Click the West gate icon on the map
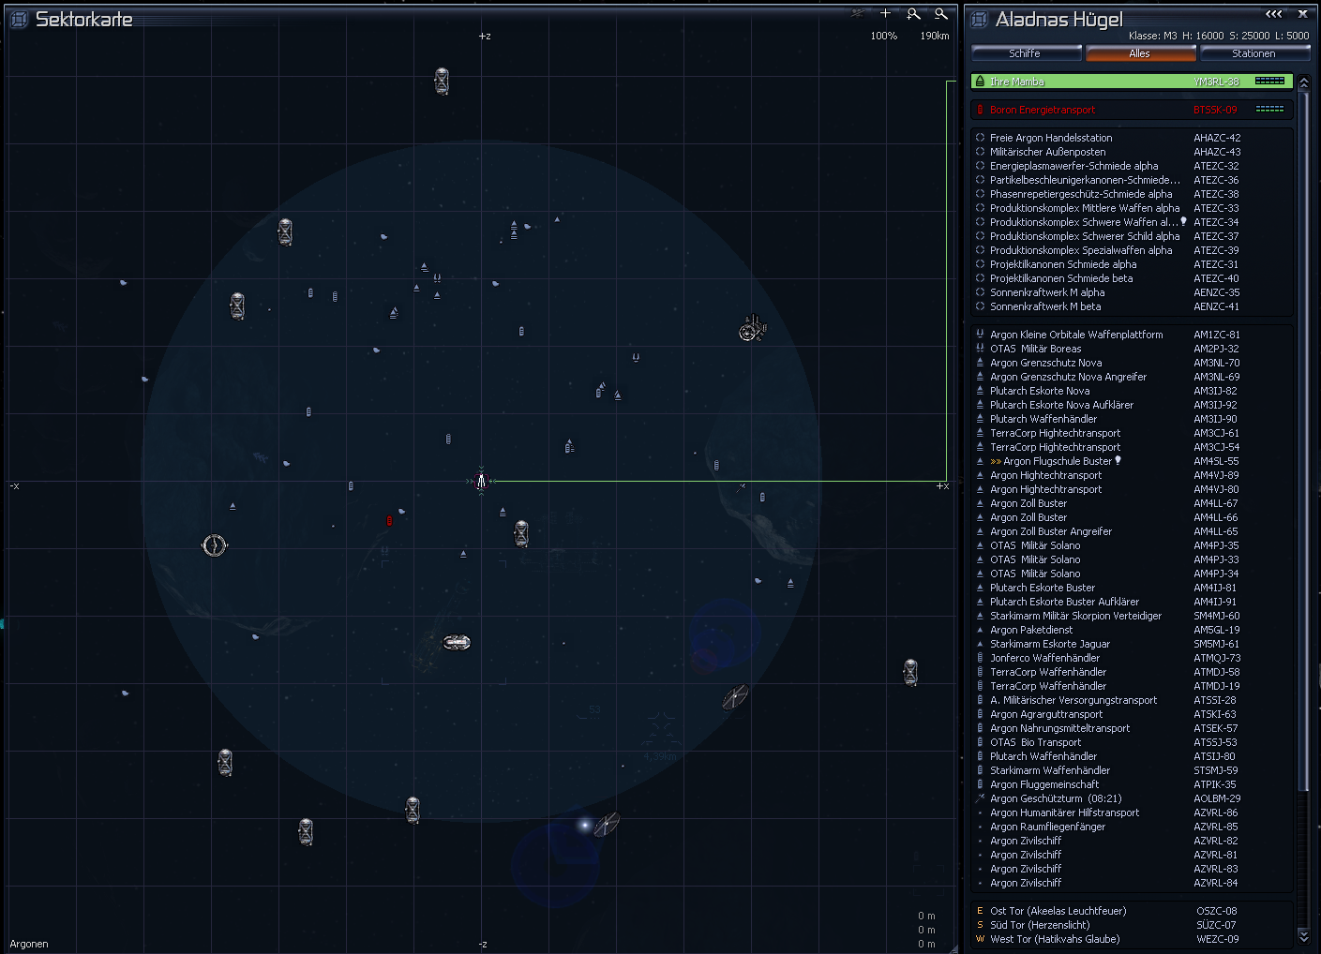The height and width of the screenshot is (954, 1321). (215, 545)
